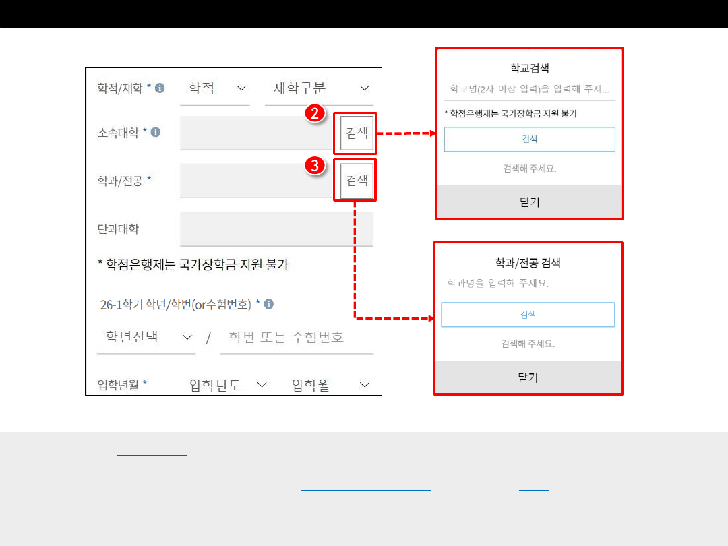728x546 pixels.
Task: Click info icon next to 학적/재학 label
Action: click(160, 88)
